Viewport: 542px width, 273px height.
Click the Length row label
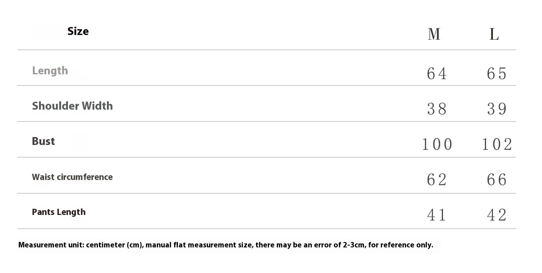pos(50,70)
